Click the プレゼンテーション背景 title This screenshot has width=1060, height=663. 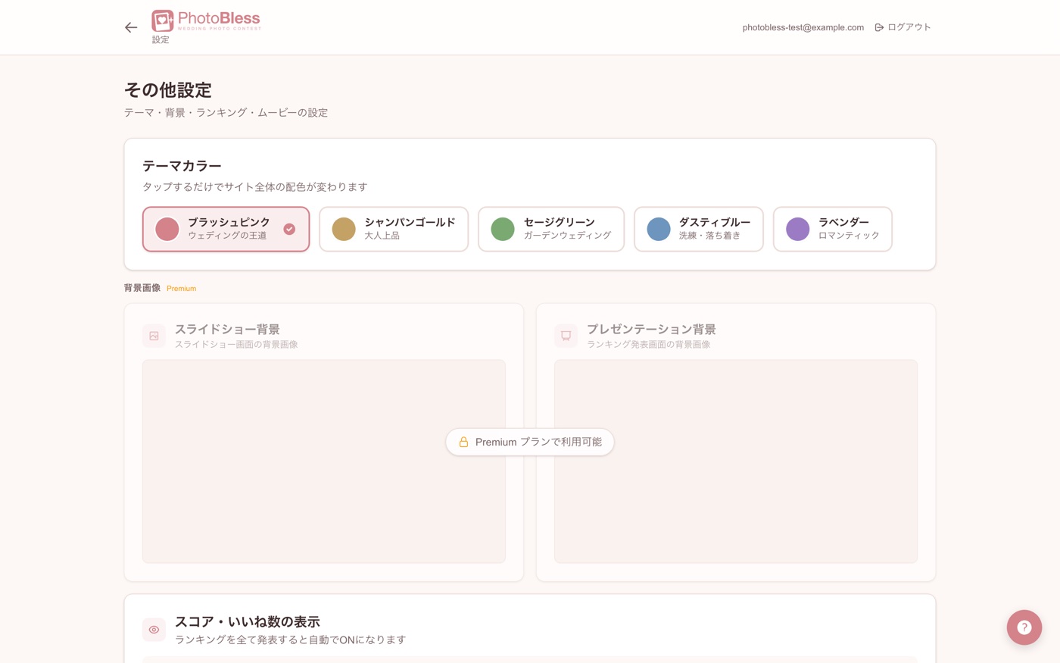point(651,330)
